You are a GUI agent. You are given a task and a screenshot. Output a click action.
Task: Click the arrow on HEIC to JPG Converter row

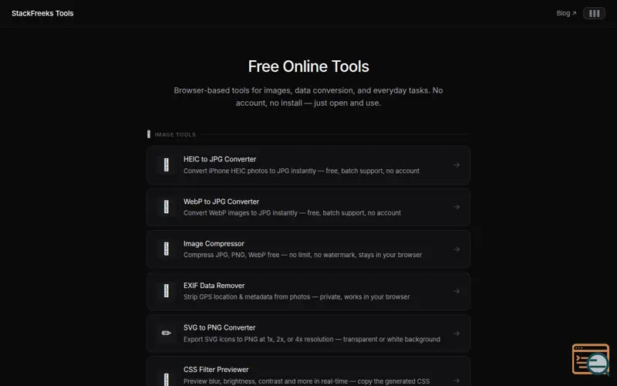pos(457,165)
